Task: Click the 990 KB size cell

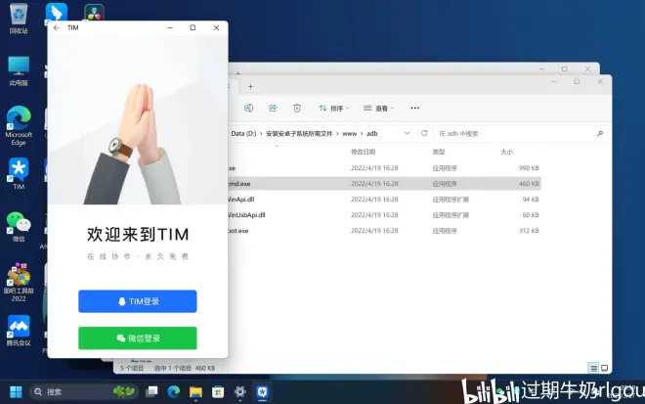Action: (529, 168)
